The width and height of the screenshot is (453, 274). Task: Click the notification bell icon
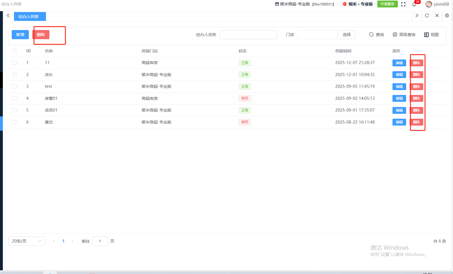(414, 4)
